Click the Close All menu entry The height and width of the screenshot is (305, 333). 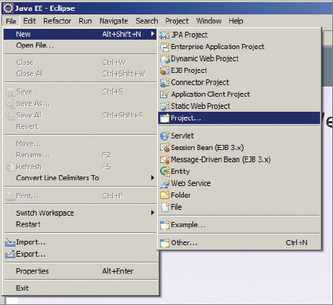click(81, 74)
